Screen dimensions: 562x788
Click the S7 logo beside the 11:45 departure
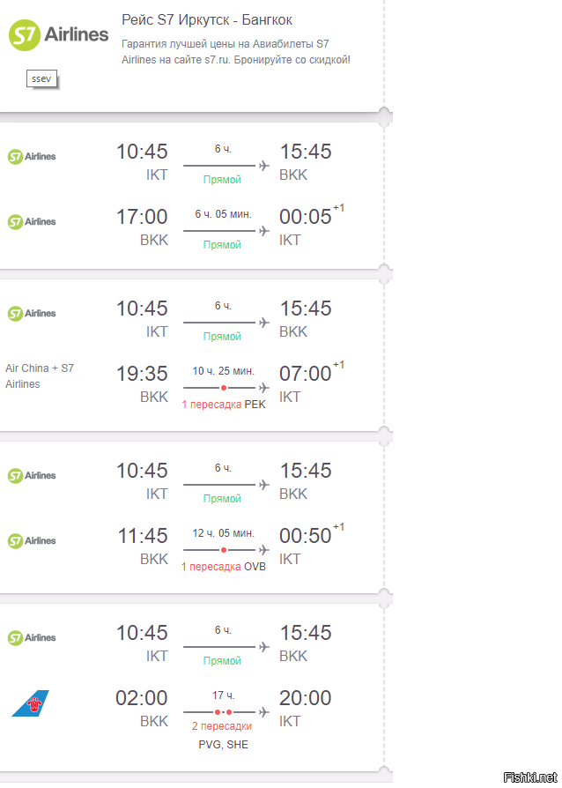point(32,541)
